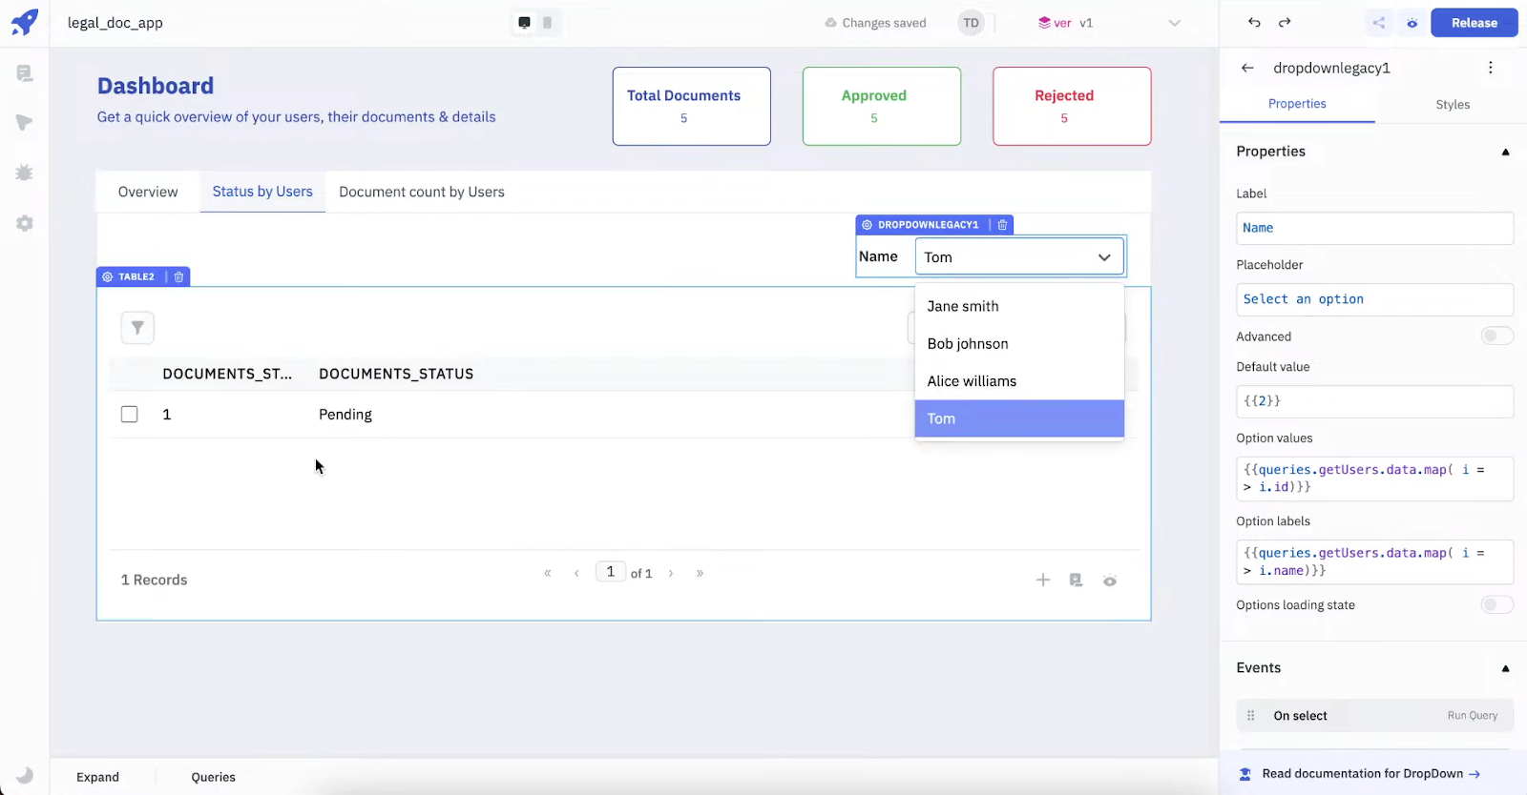Screen dimensions: 1527x795
Task: Switch to the Overview tab
Action: 148,192
